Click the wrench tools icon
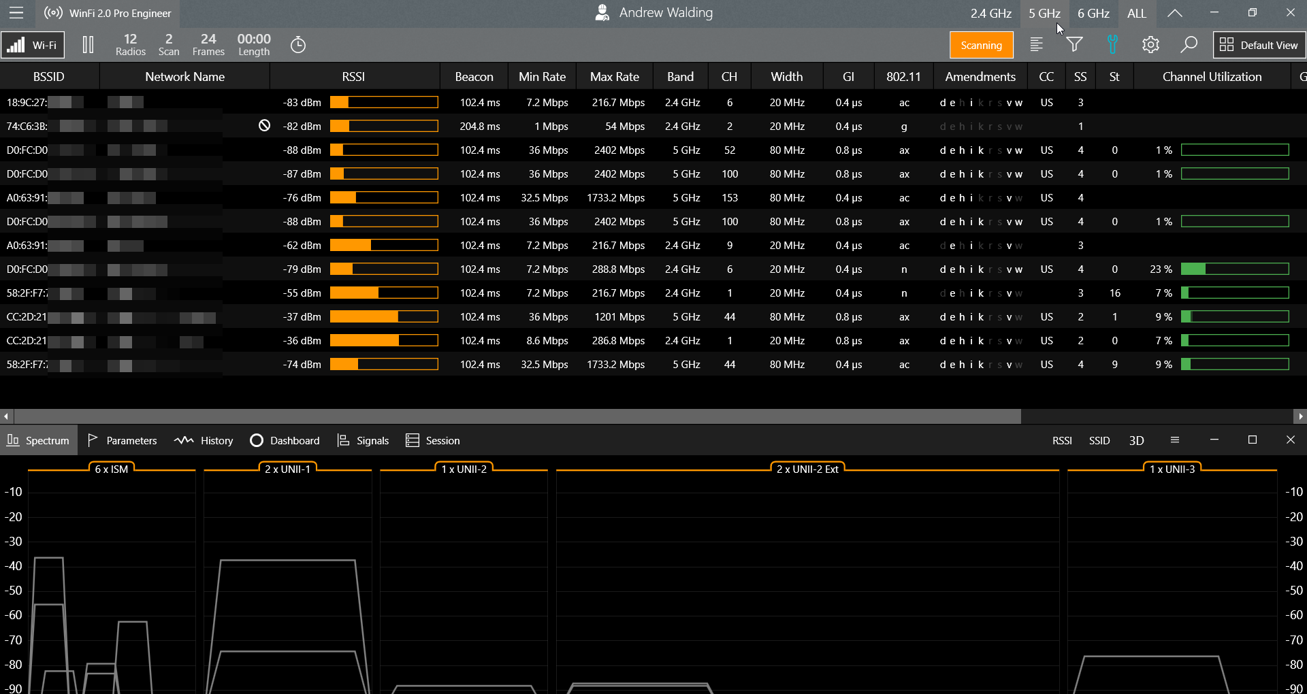The height and width of the screenshot is (694, 1307). 1112,44
